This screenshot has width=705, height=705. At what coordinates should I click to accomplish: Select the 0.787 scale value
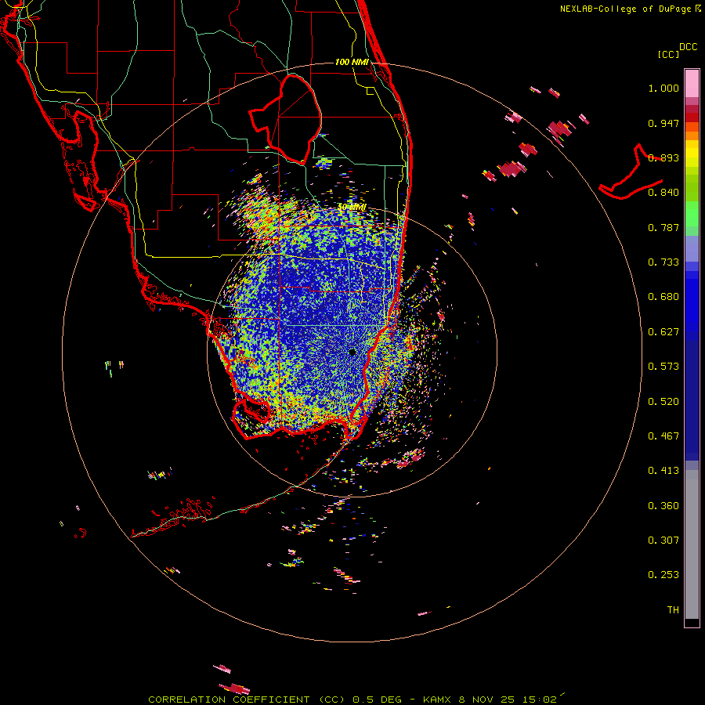point(663,227)
